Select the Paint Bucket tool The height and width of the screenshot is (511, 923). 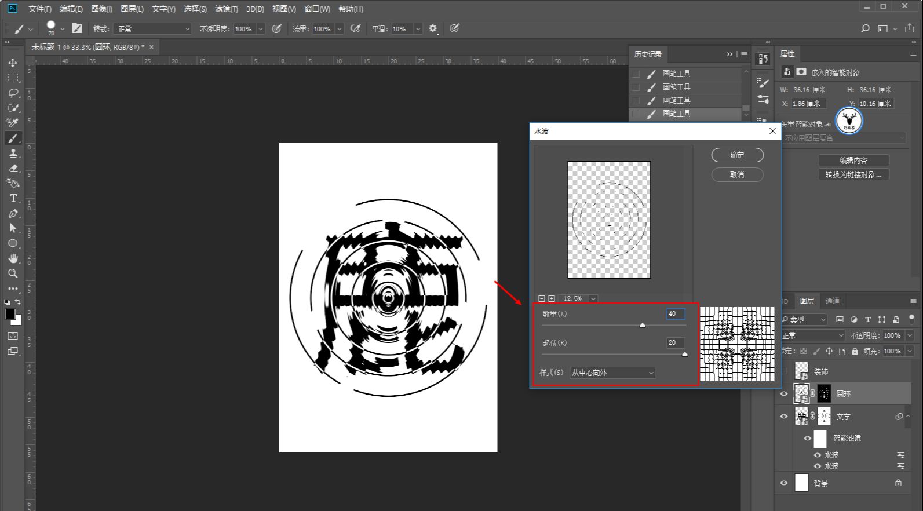click(13, 183)
